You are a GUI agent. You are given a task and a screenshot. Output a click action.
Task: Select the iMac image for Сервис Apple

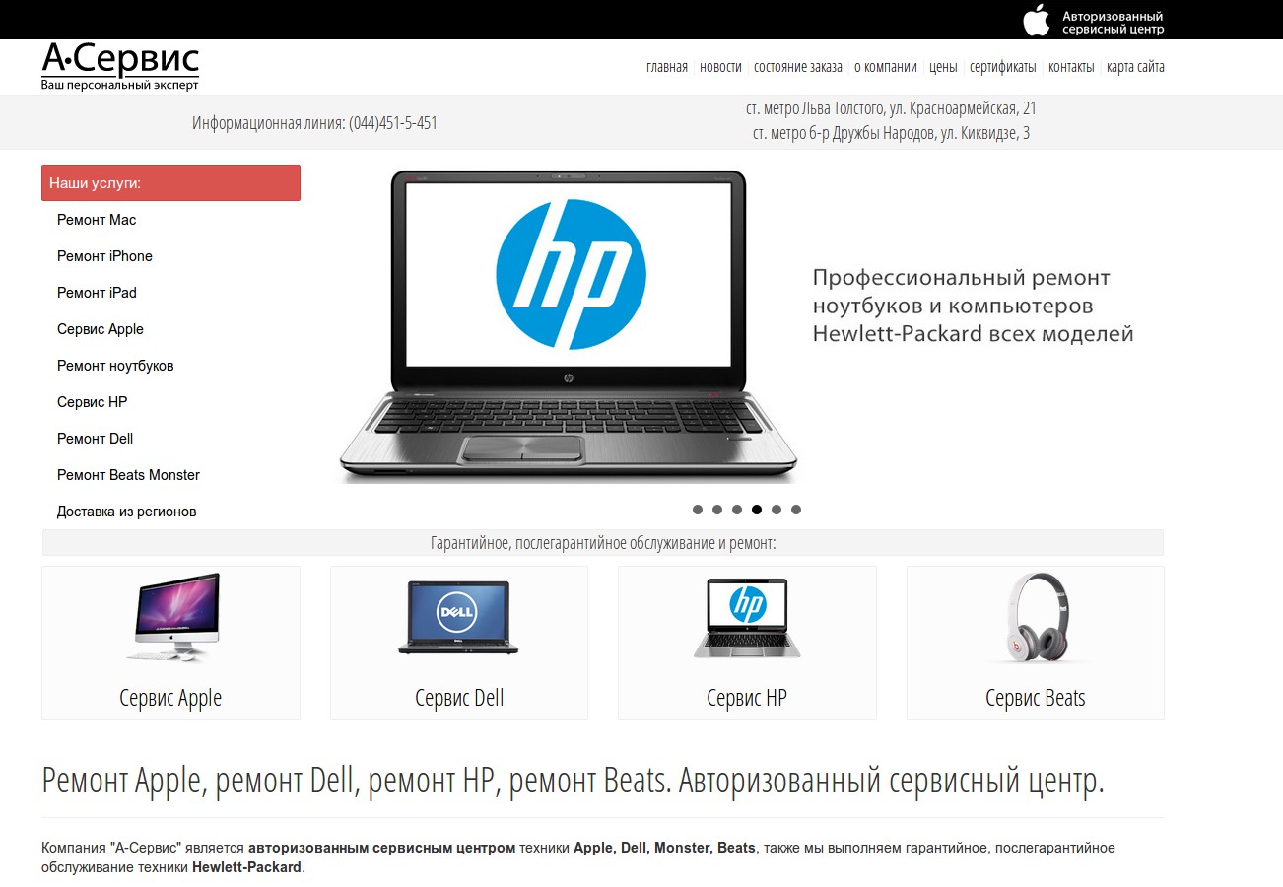click(171, 617)
